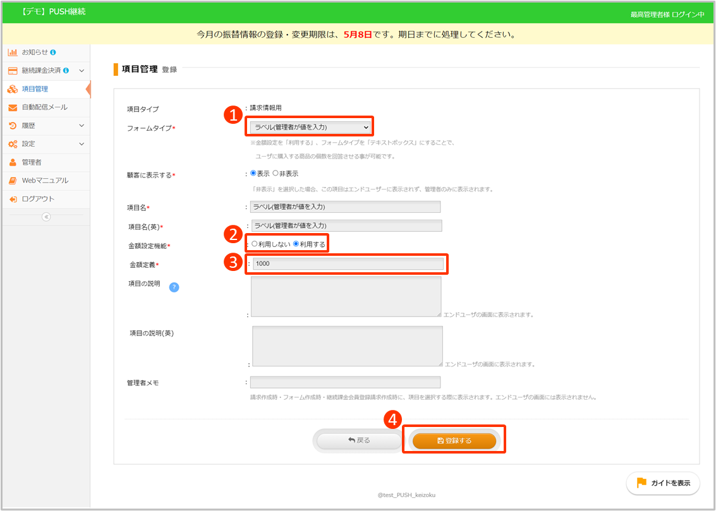The image size is (716, 511).
Task: Select 利用しない for 金額設定機能
Action: (x=255, y=244)
